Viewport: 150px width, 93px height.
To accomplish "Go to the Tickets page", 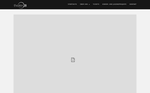I will (96, 4).
